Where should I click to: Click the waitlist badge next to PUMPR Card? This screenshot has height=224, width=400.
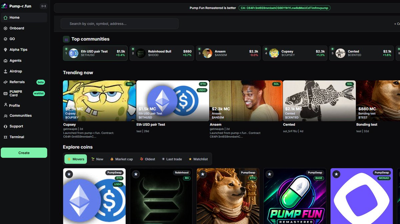(39, 93)
